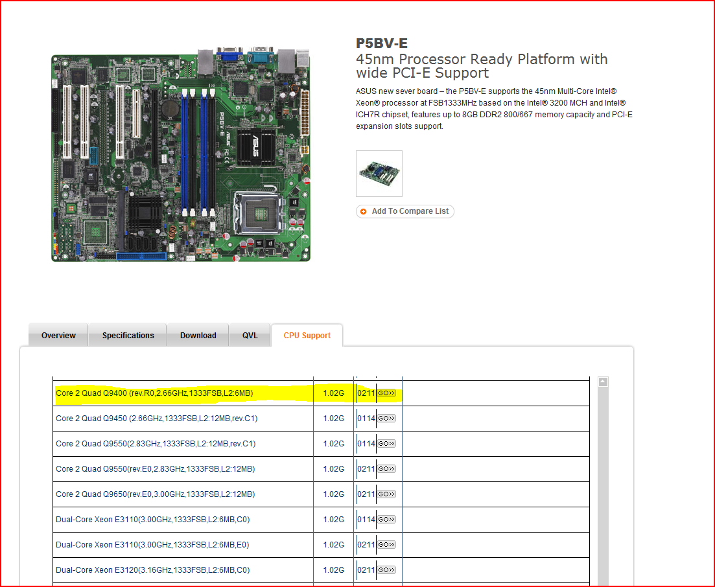
Task: Click the CPU list vertical scrollbar track
Action: pyautogui.click(x=603, y=487)
